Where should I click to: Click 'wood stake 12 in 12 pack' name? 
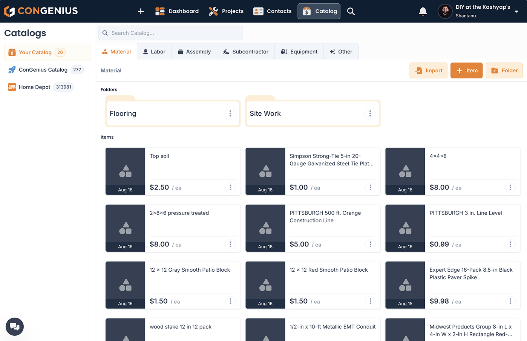point(181,327)
